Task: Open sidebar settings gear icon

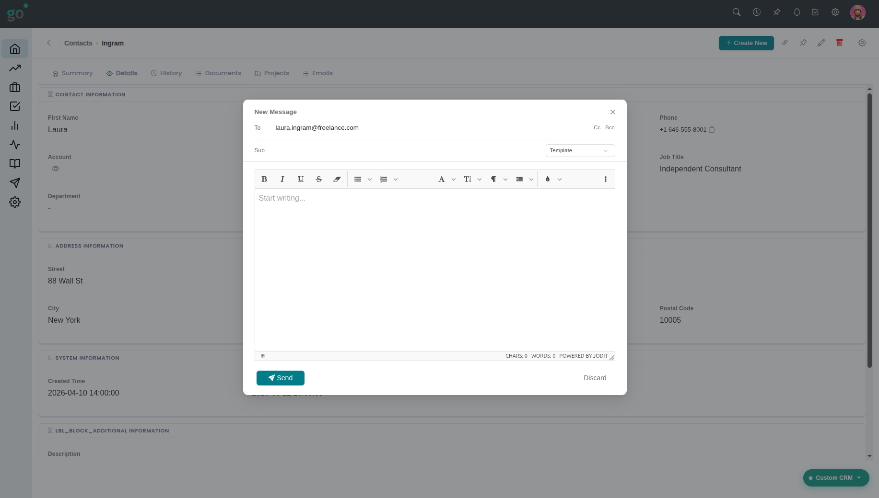Action: pyautogui.click(x=15, y=202)
